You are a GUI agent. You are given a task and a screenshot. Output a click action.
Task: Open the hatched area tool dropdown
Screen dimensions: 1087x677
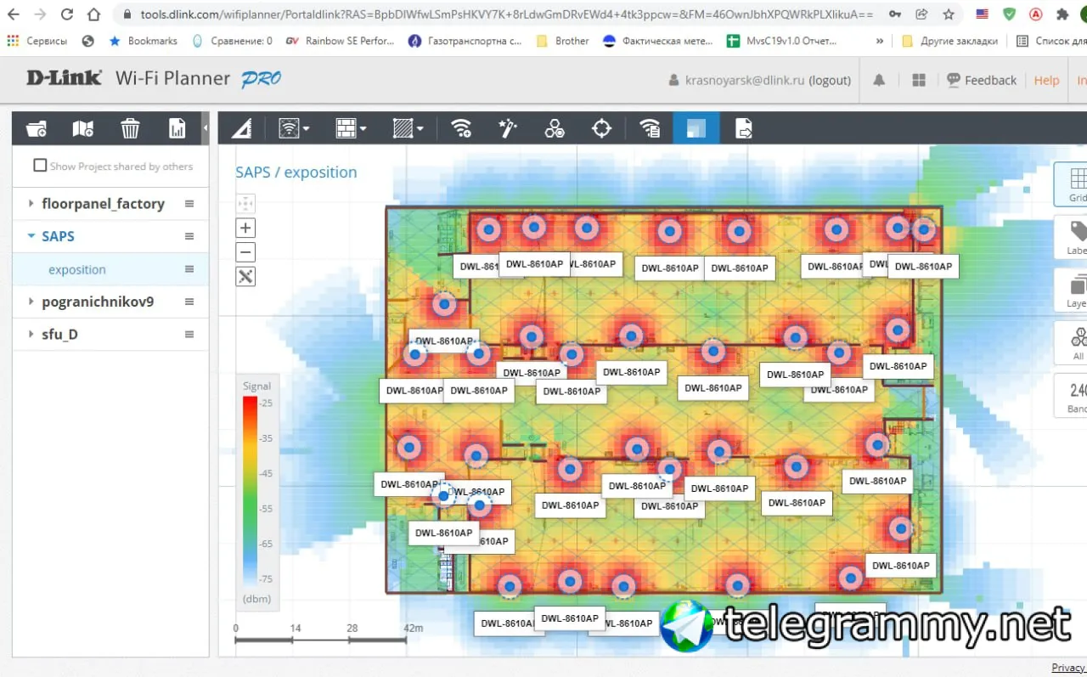[408, 129]
